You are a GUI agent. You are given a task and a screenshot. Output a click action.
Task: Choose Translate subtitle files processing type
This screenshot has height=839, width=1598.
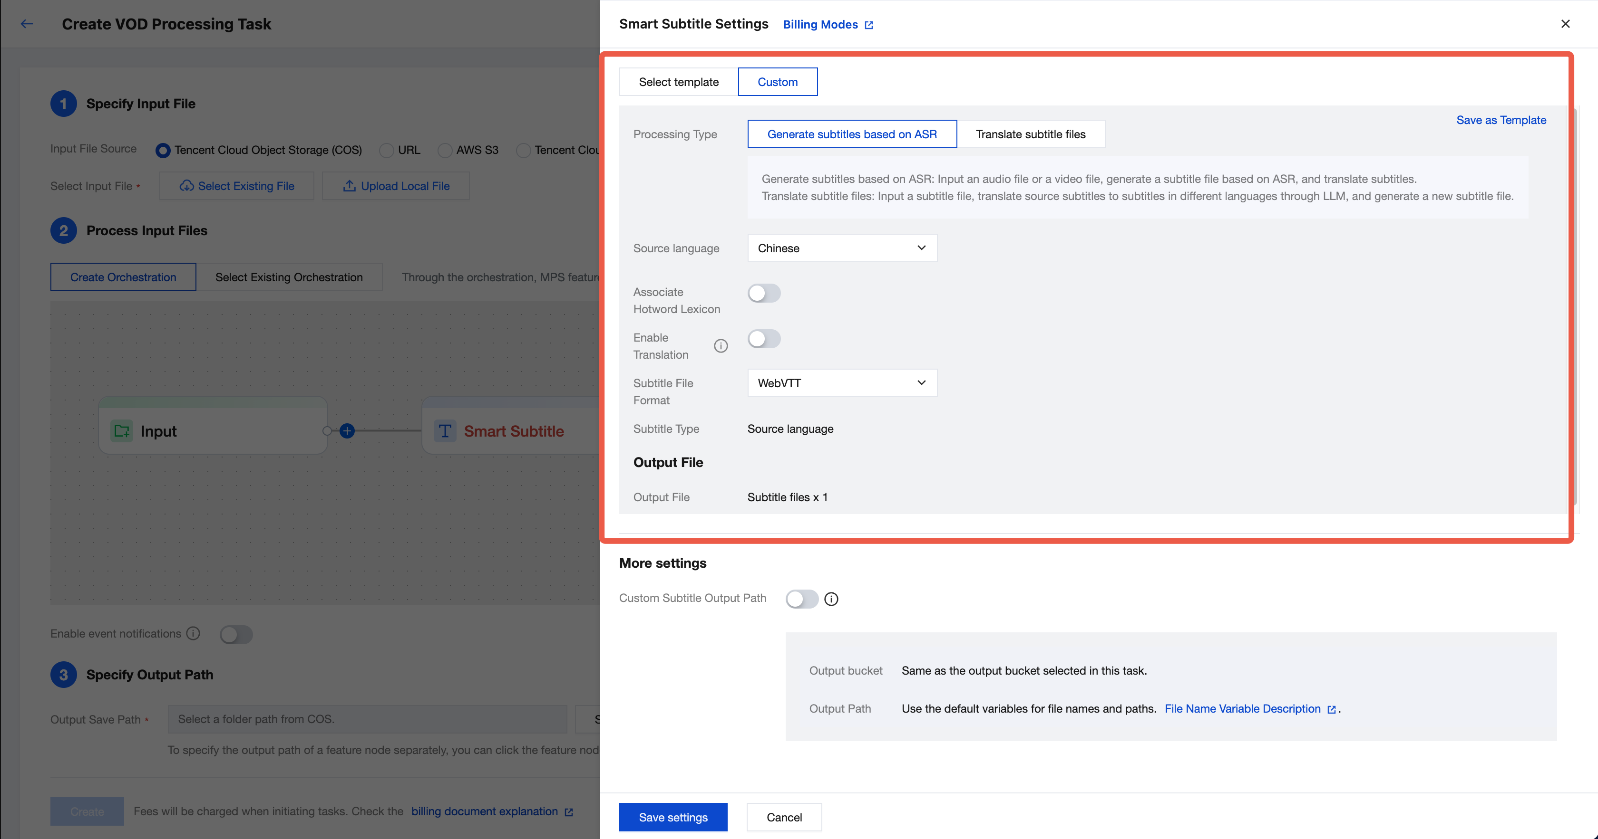point(1031,134)
